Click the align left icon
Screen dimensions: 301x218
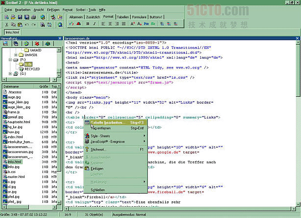click(x=103, y=24)
